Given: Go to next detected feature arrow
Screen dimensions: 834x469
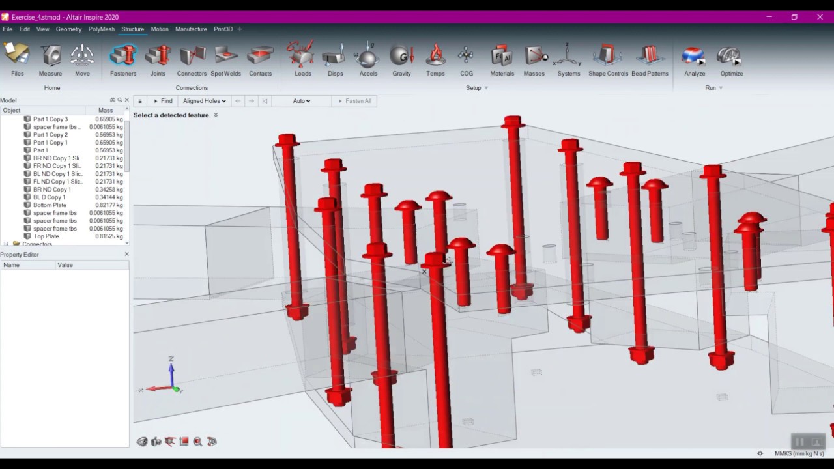Looking at the screenshot, I should pos(252,101).
